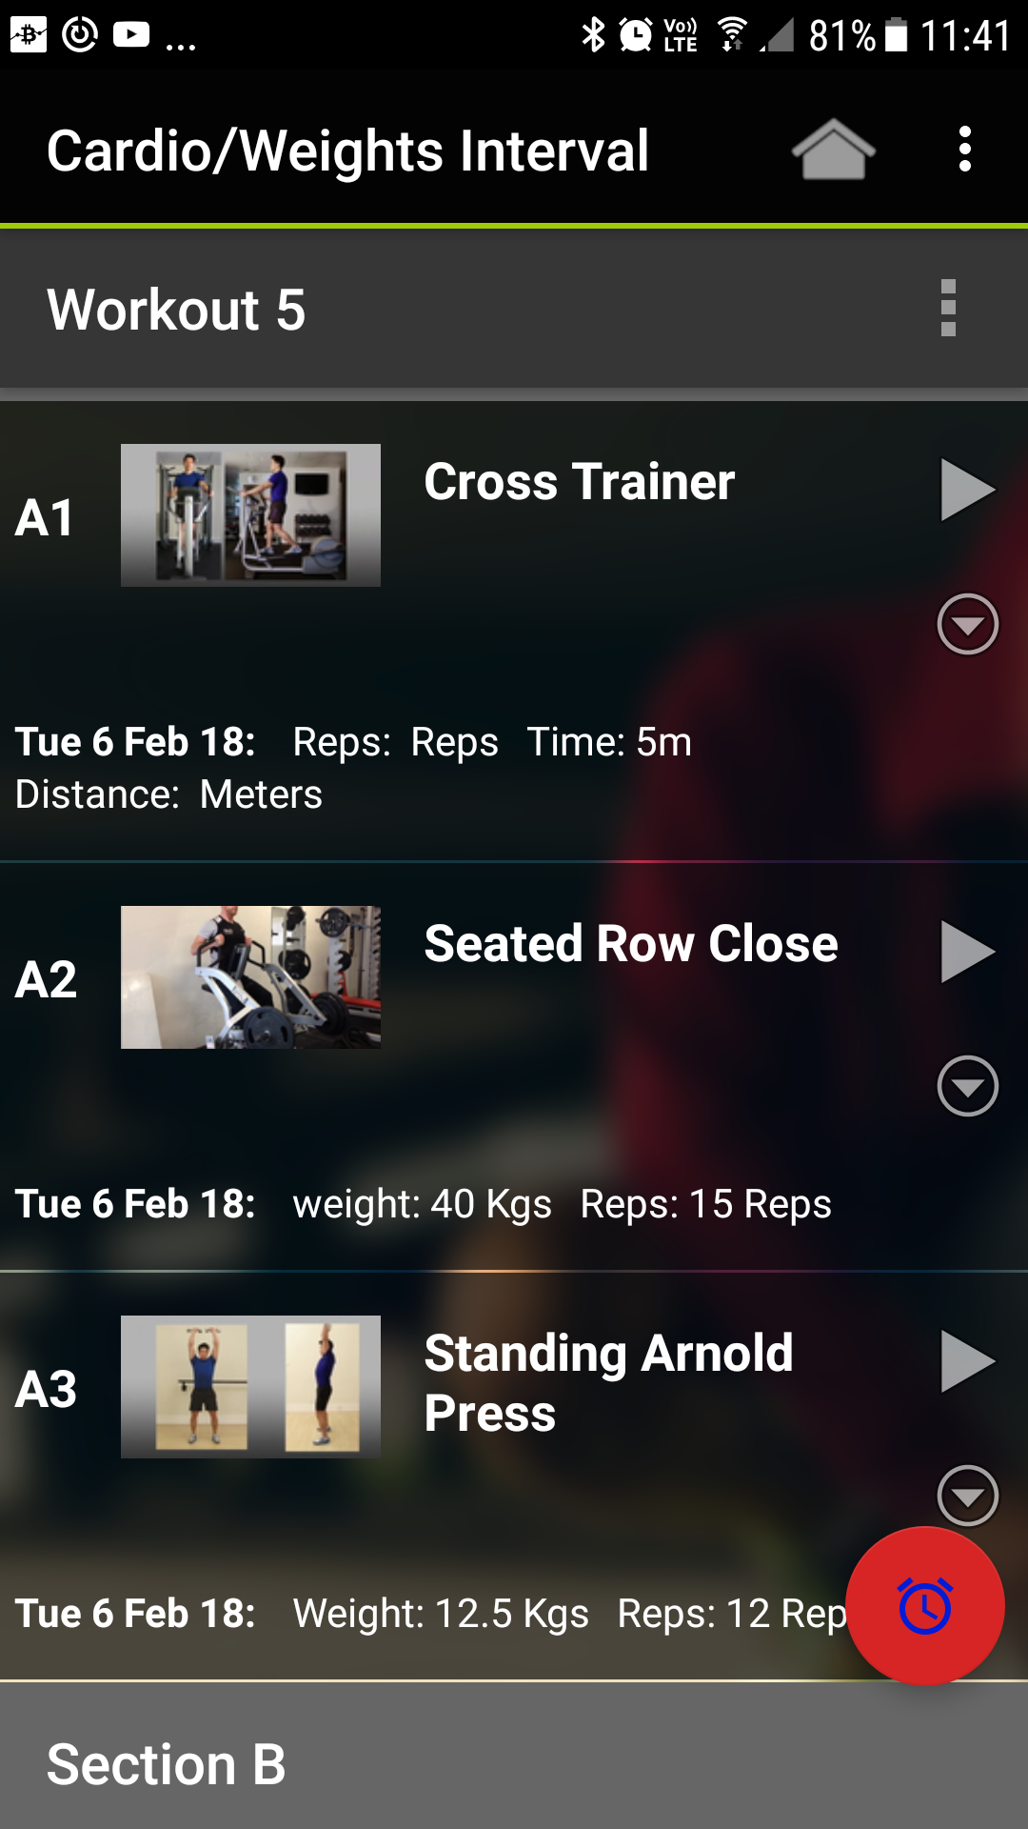Tap the Workout 5 header
The height and width of the screenshot is (1829, 1028).
[x=176, y=310]
